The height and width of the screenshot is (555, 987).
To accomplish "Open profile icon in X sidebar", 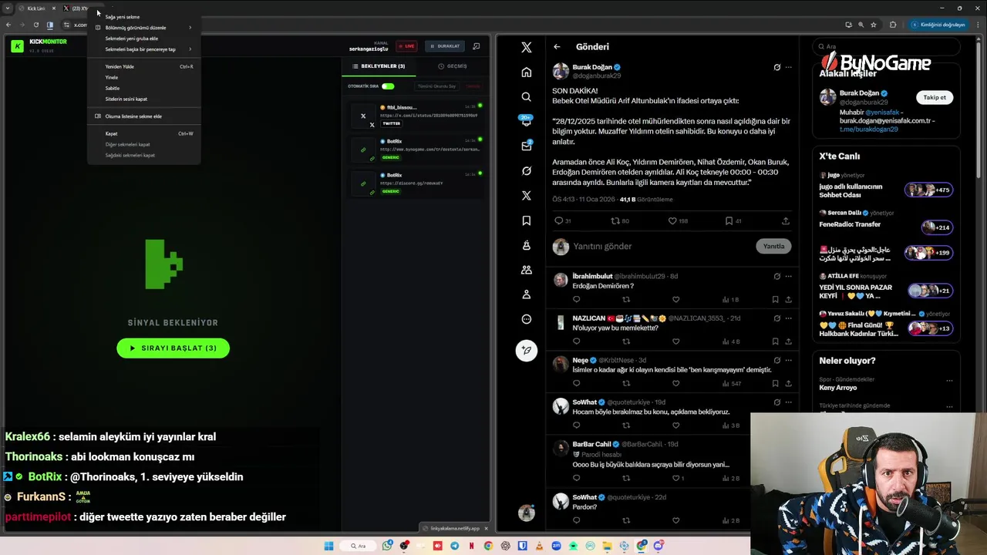I will 526,294.
